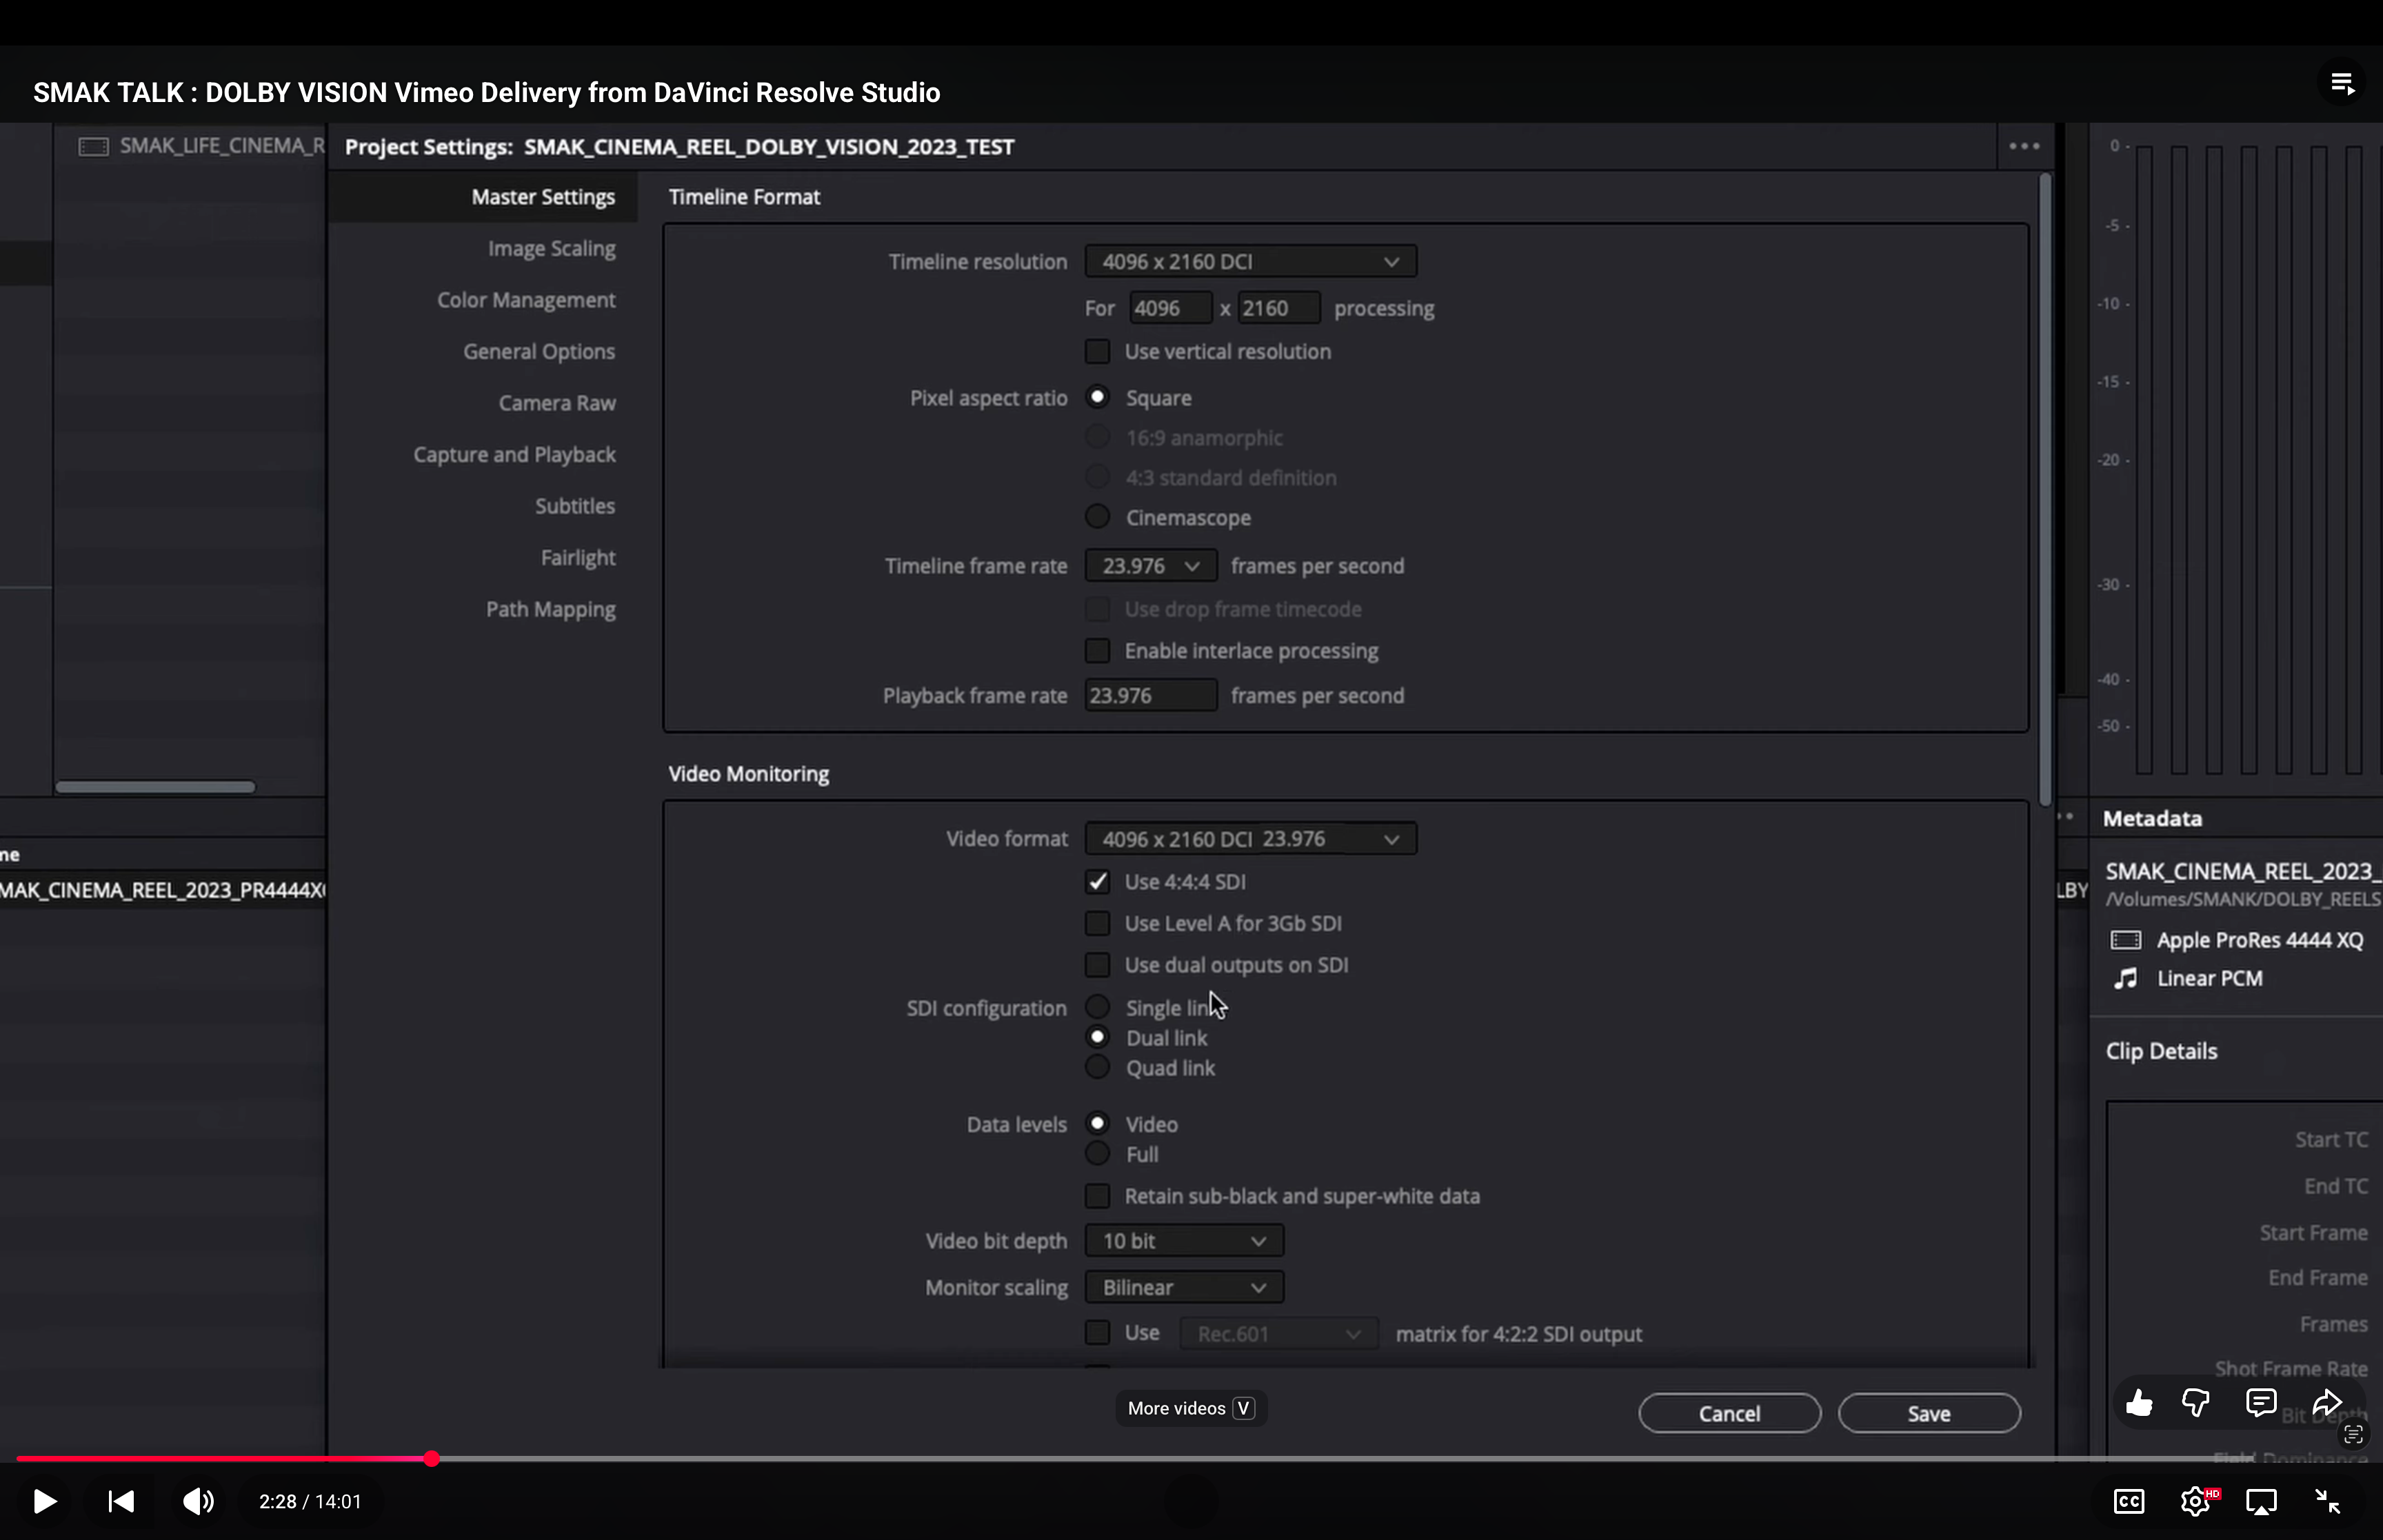Click the Cancel button
The height and width of the screenshot is (1540, 2383).
tap(1729, 1414)
